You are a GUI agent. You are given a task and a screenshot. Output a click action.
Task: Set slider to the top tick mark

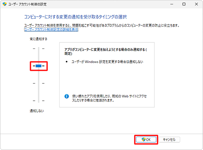(x=39, y=49)
